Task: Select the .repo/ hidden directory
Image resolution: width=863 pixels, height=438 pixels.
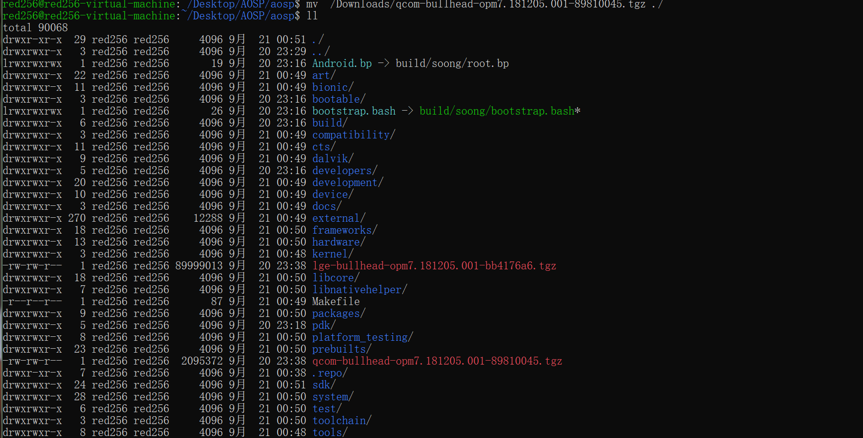Action: click(330, 373)
